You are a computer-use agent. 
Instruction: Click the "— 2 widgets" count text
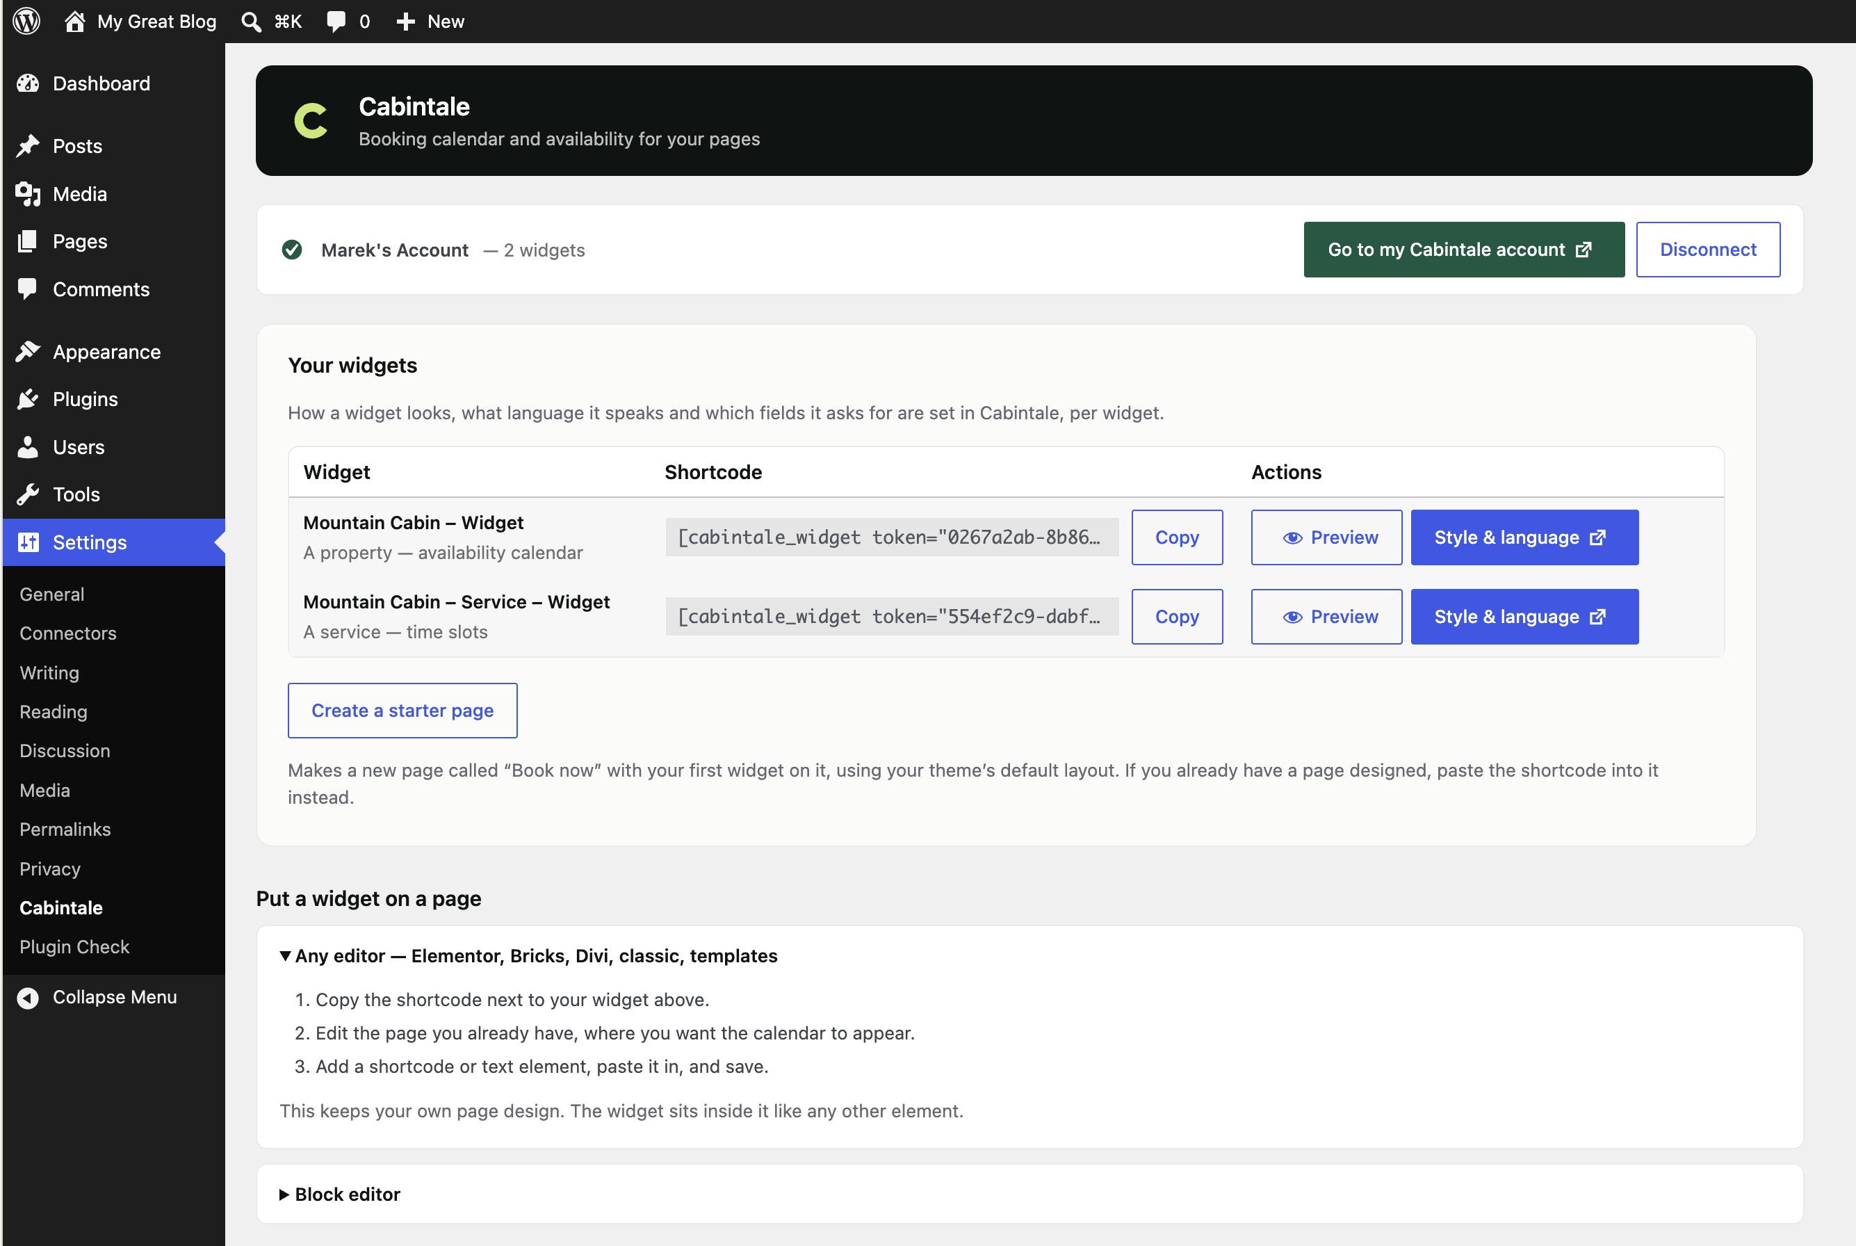(534, 250)
